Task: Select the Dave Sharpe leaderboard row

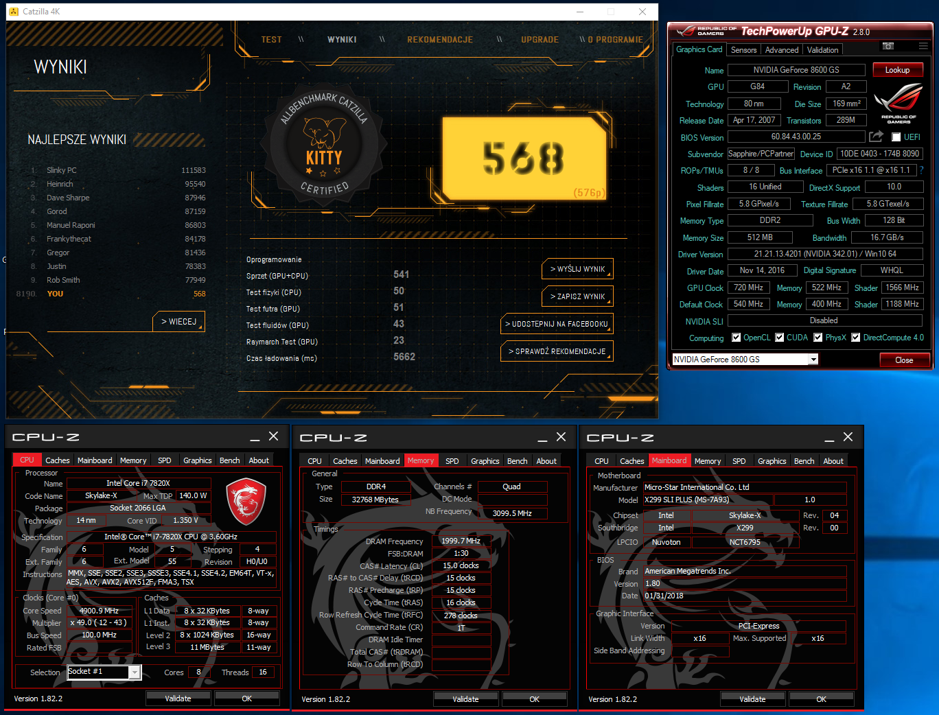Action: pos(118,198)
